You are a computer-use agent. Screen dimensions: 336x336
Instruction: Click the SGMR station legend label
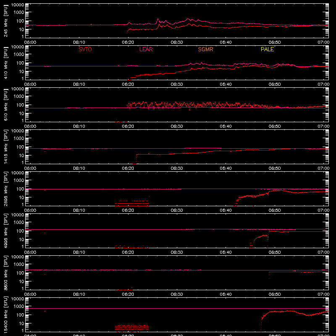pos(205,49)
